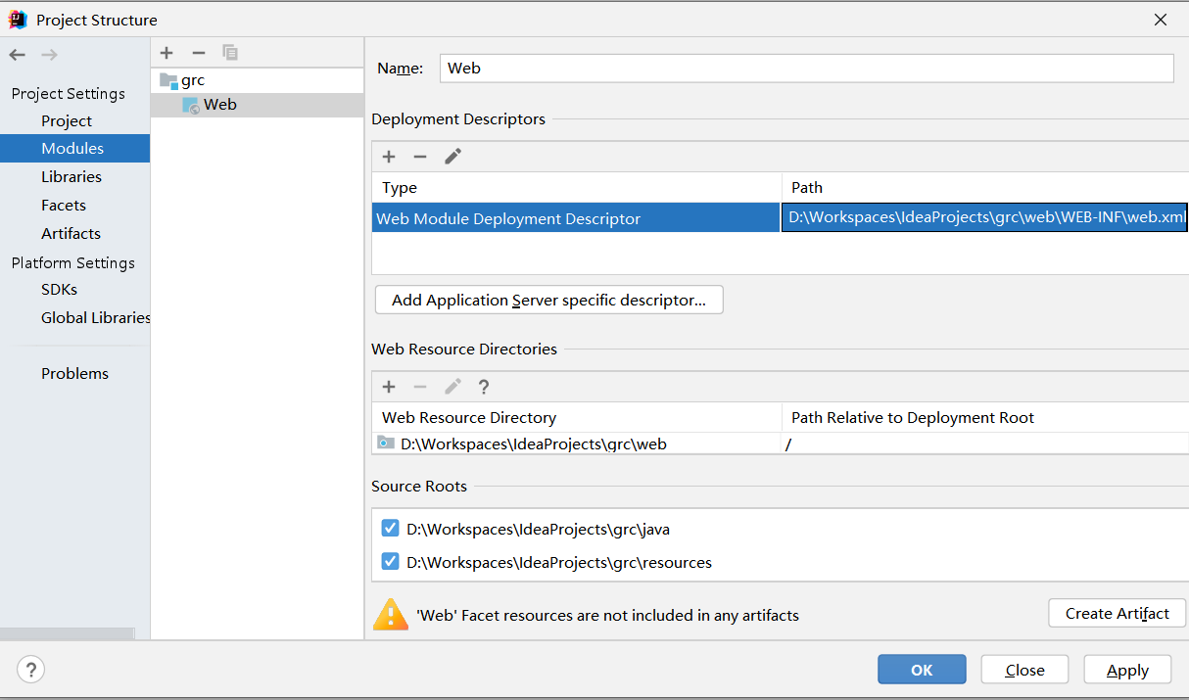
Task: Click the left sidebar horizontal scrollbar
Action: click(67, 633)
